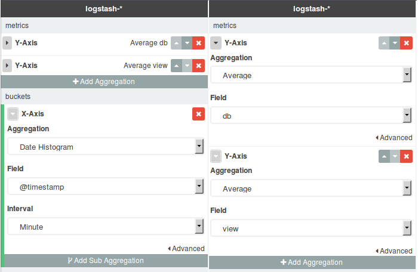Remove the Average db metric in left panel
This screenshot has width=418, height=272.
coord(199,43)
